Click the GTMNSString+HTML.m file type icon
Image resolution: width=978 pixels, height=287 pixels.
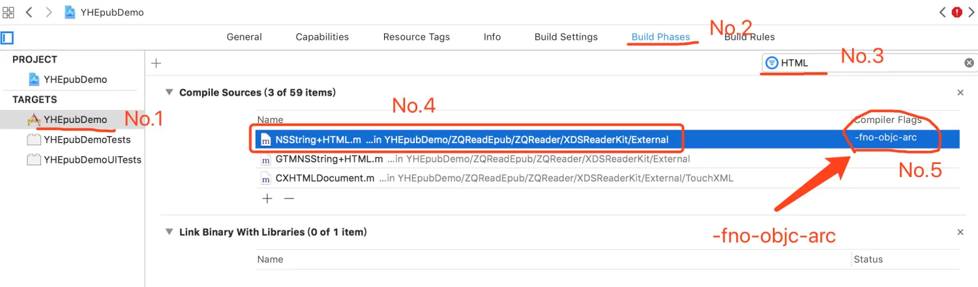point(265,159)
